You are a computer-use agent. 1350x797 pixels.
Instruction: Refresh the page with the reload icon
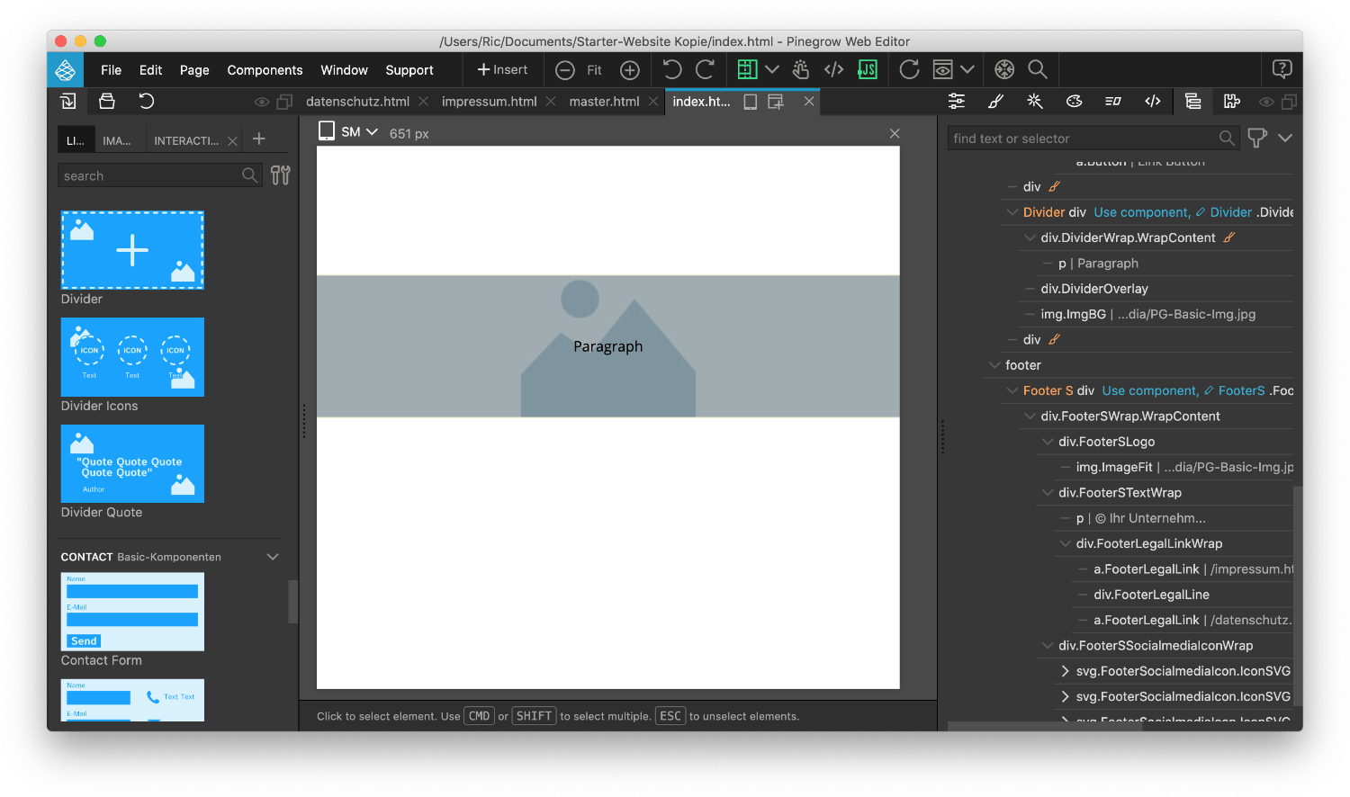pyautogui.click(x=910, y=69)
